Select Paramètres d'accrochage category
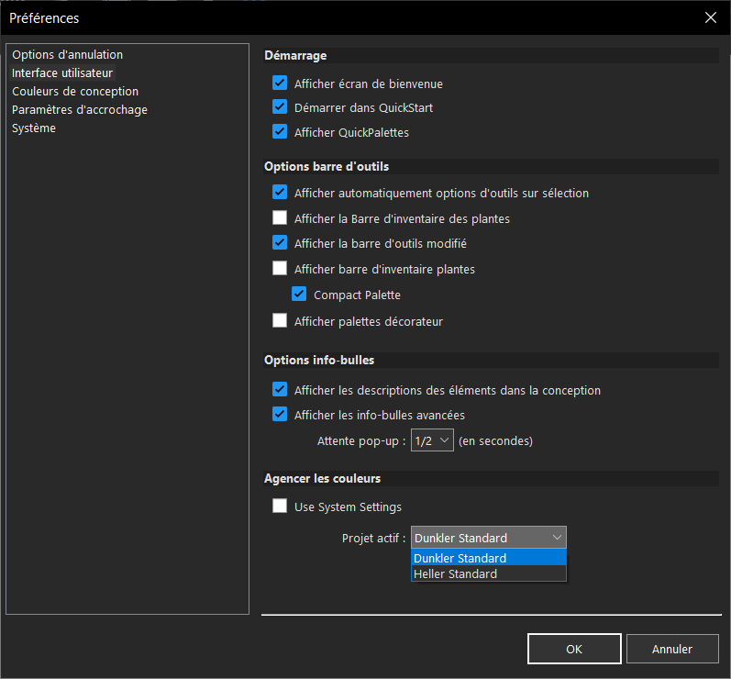The height and width of the screenshot is (679, 731). (x=80, y=109)
